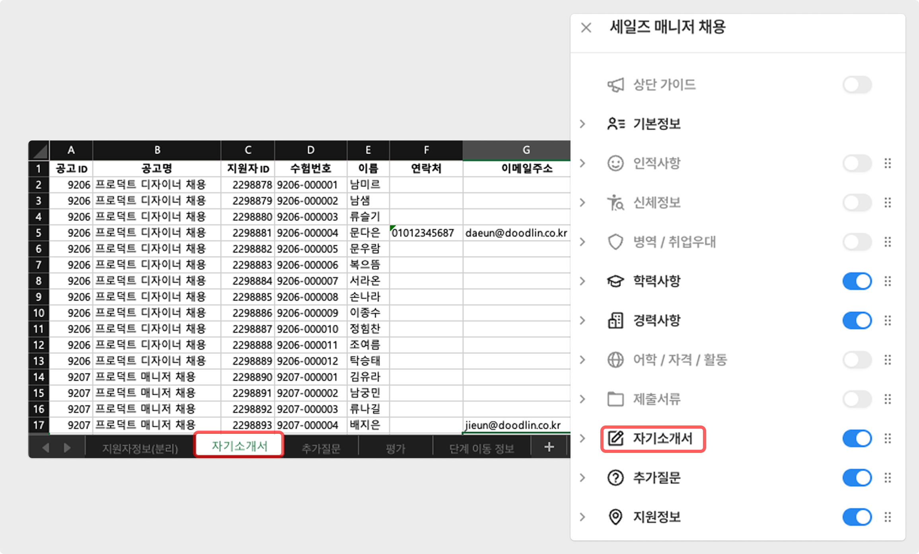Click the drag handle for 인적사항

(888, 163)
